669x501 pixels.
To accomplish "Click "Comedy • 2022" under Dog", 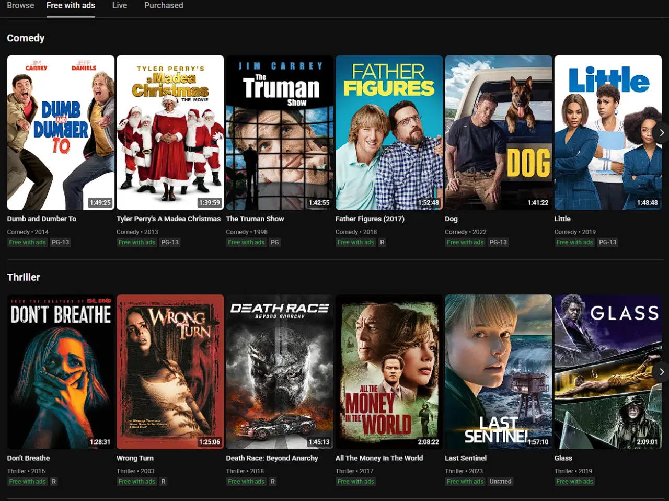I will (466, 232).
